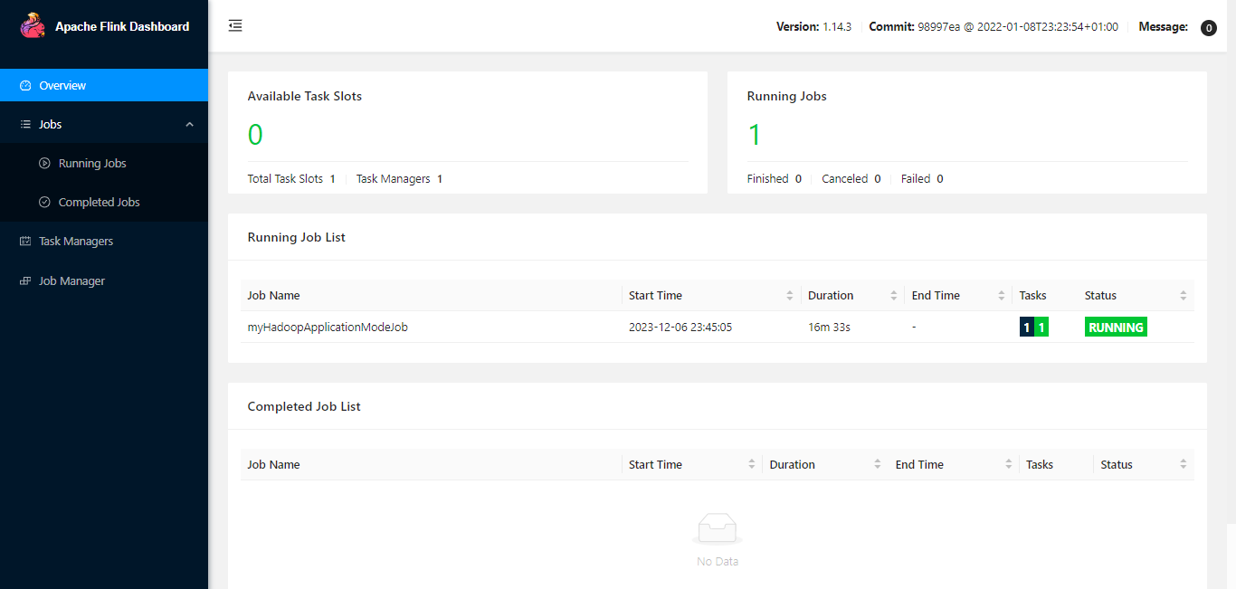Collapse the sidebar using the fold icon
Screen dimensions: 1236x589
tap(234, 25)
